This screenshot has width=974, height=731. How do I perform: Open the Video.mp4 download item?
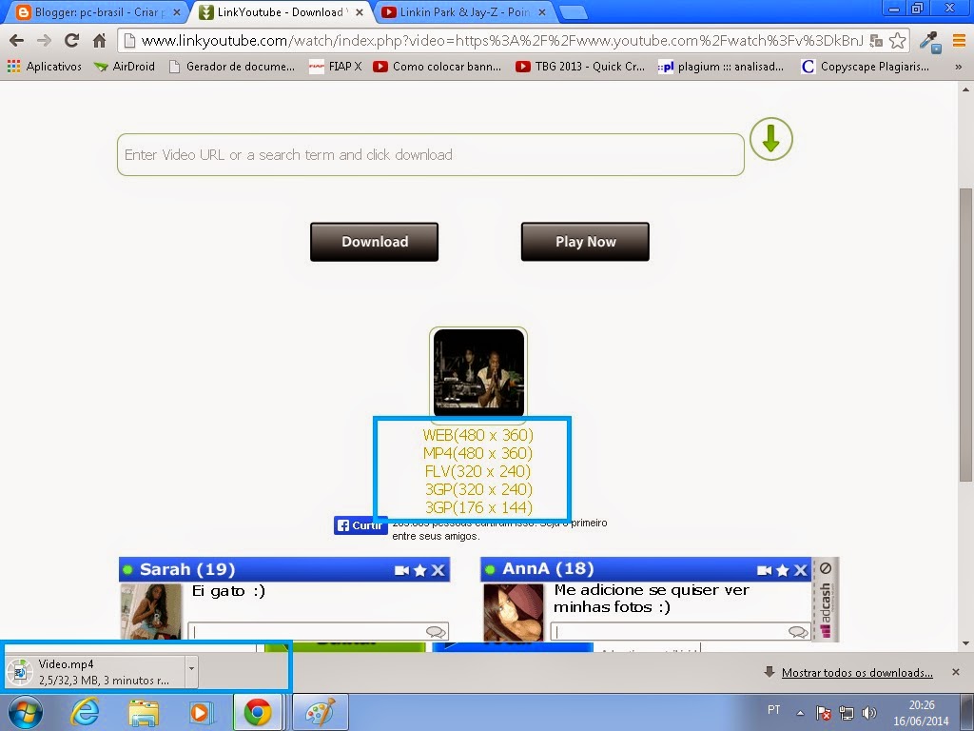click(x=95, y=672)
